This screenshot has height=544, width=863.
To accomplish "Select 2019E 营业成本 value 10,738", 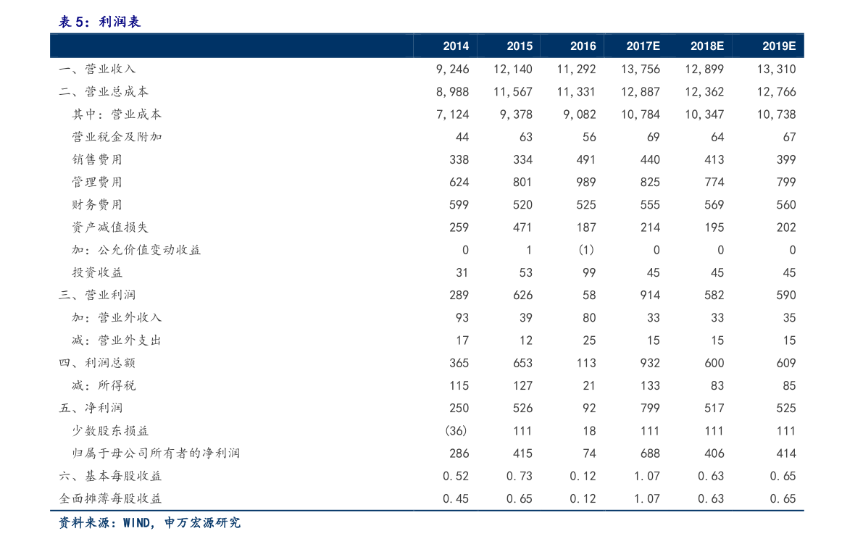I will pos(775,114).
